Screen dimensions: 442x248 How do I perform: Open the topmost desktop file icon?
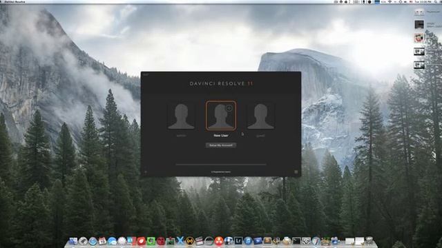coord(419,12)
